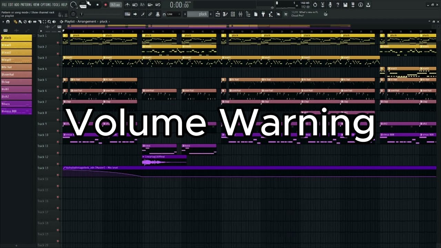Screen dimensions: 441x248
Task: Open the OPTIONS menu
Action: point(46,5)
